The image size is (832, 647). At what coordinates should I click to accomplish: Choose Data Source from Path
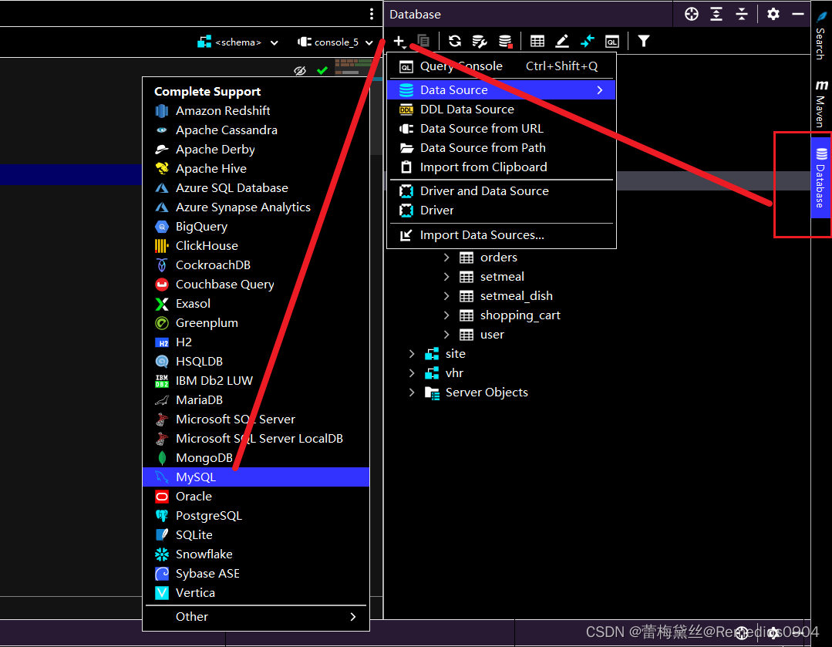(x=501, y=148)
